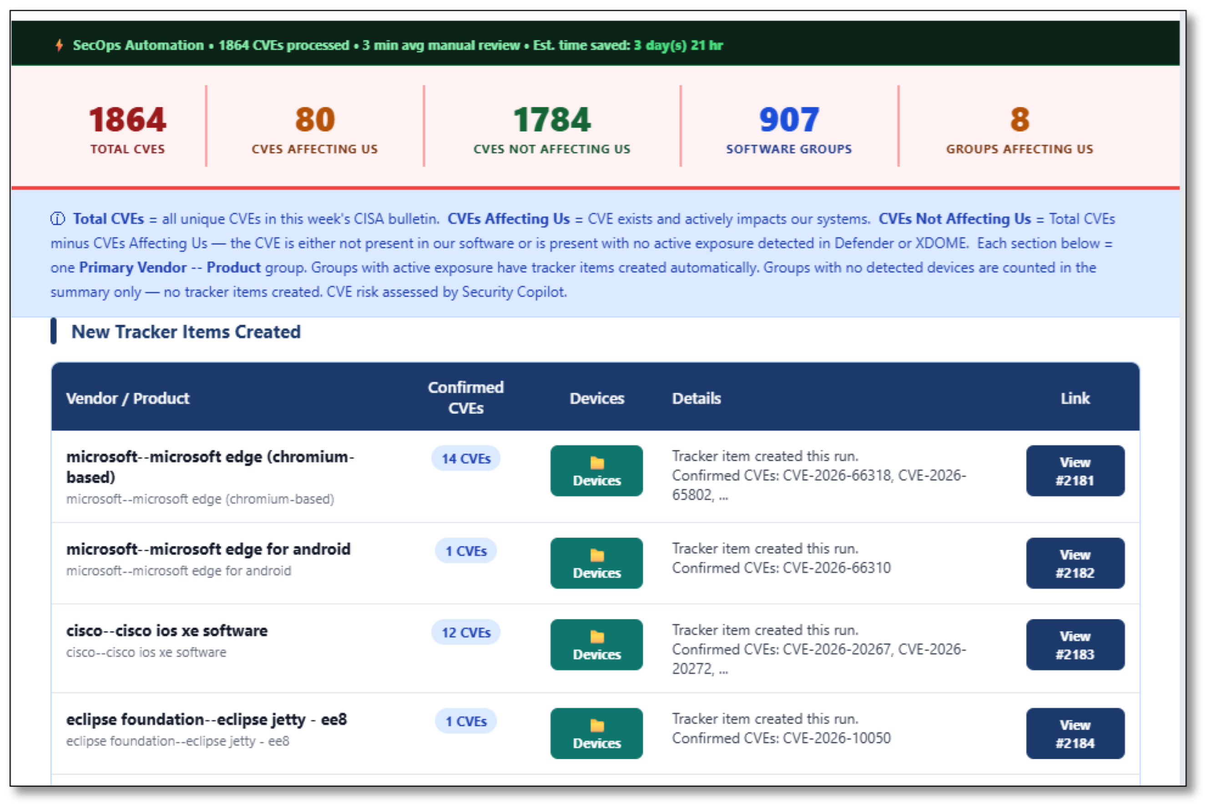Click the bold CVEs Not Affecting Us definition term
Viewport: 1207px width, 804px height.
click(954, 219)
